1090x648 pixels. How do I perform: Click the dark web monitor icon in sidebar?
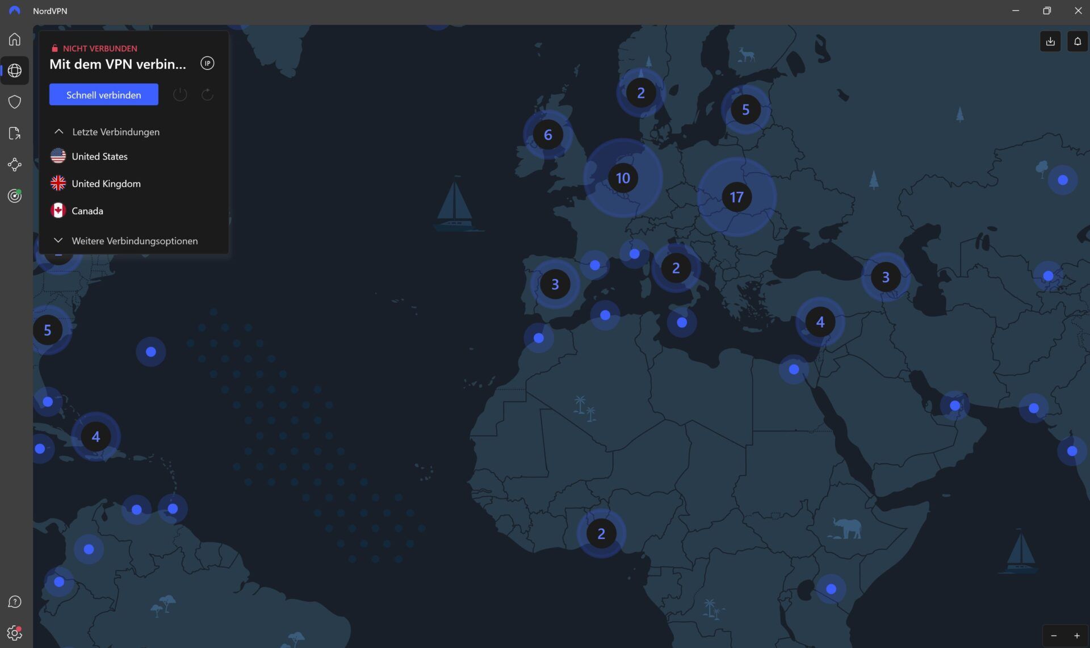click(15, 195)
